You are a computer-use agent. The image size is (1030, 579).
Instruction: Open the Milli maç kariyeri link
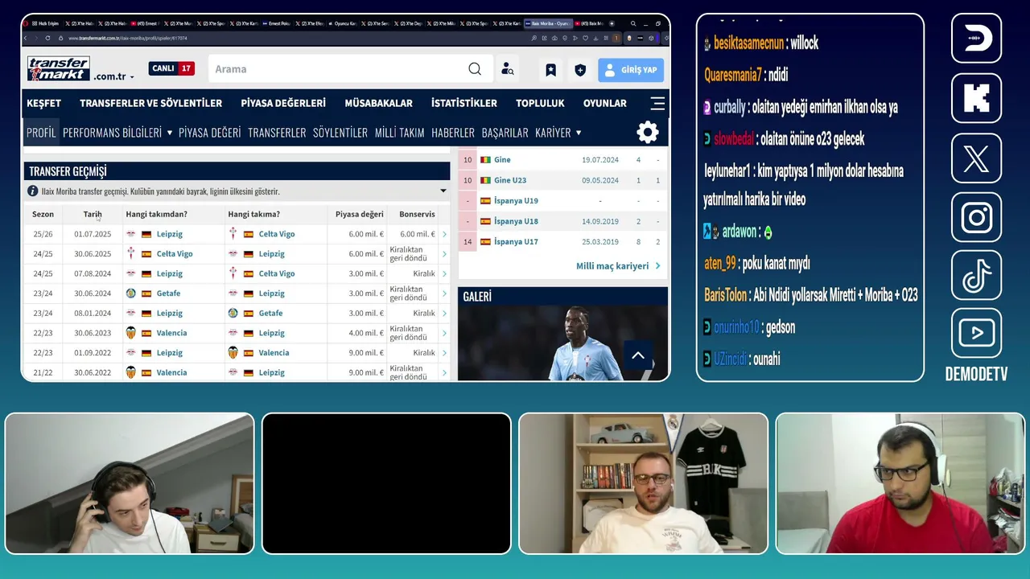(x=618, y=266)
